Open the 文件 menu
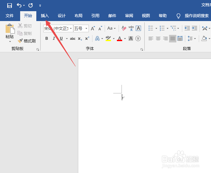 click(x=10, y=16)
